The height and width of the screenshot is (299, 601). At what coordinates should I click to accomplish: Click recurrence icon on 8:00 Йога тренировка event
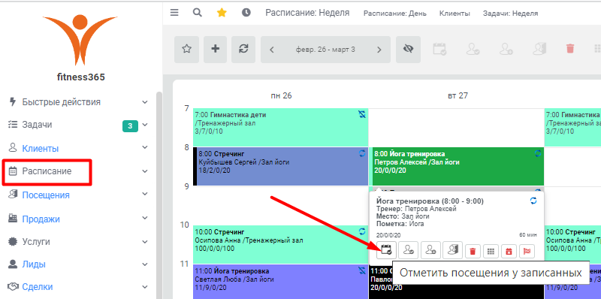click(x=538, y=153)
